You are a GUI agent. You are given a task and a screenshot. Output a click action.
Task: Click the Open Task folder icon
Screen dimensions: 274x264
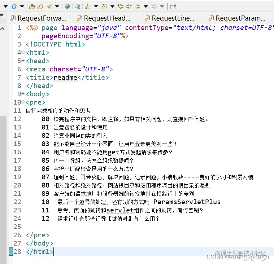point(40,6)
